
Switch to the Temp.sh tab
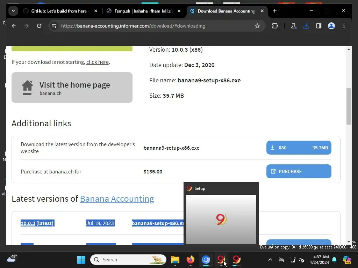(144, 11)
